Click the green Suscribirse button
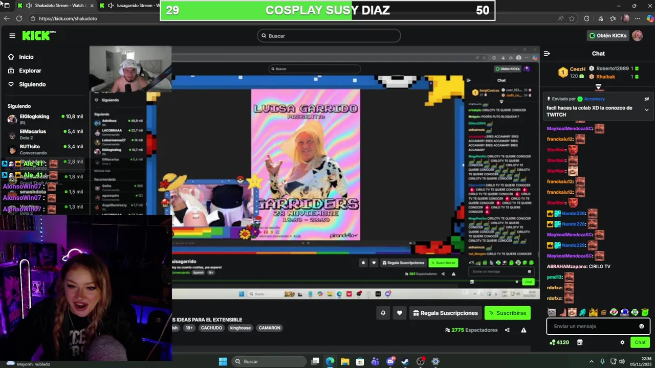The width and height of the screenshot is (655, 368). 508,313
